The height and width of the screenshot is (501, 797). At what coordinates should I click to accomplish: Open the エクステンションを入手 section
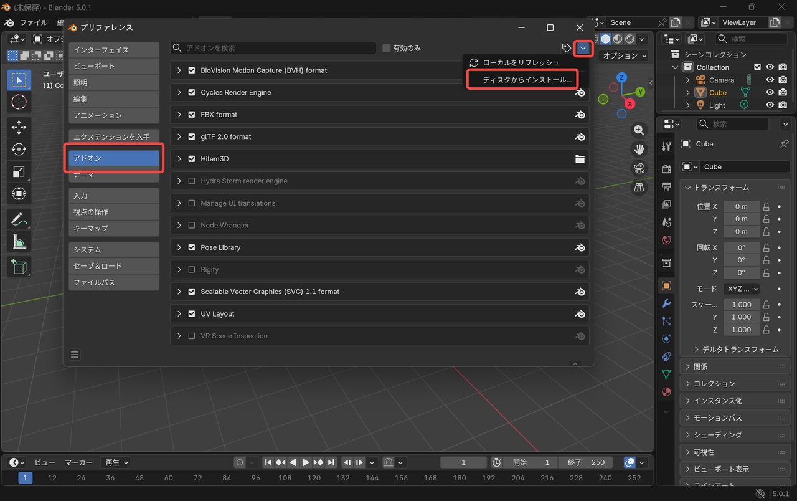point(114,136)
